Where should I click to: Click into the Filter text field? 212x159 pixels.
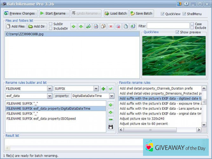point(168,26)
